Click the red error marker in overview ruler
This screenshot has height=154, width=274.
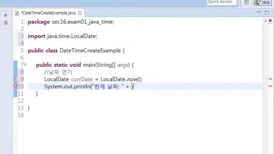(270, 86)
